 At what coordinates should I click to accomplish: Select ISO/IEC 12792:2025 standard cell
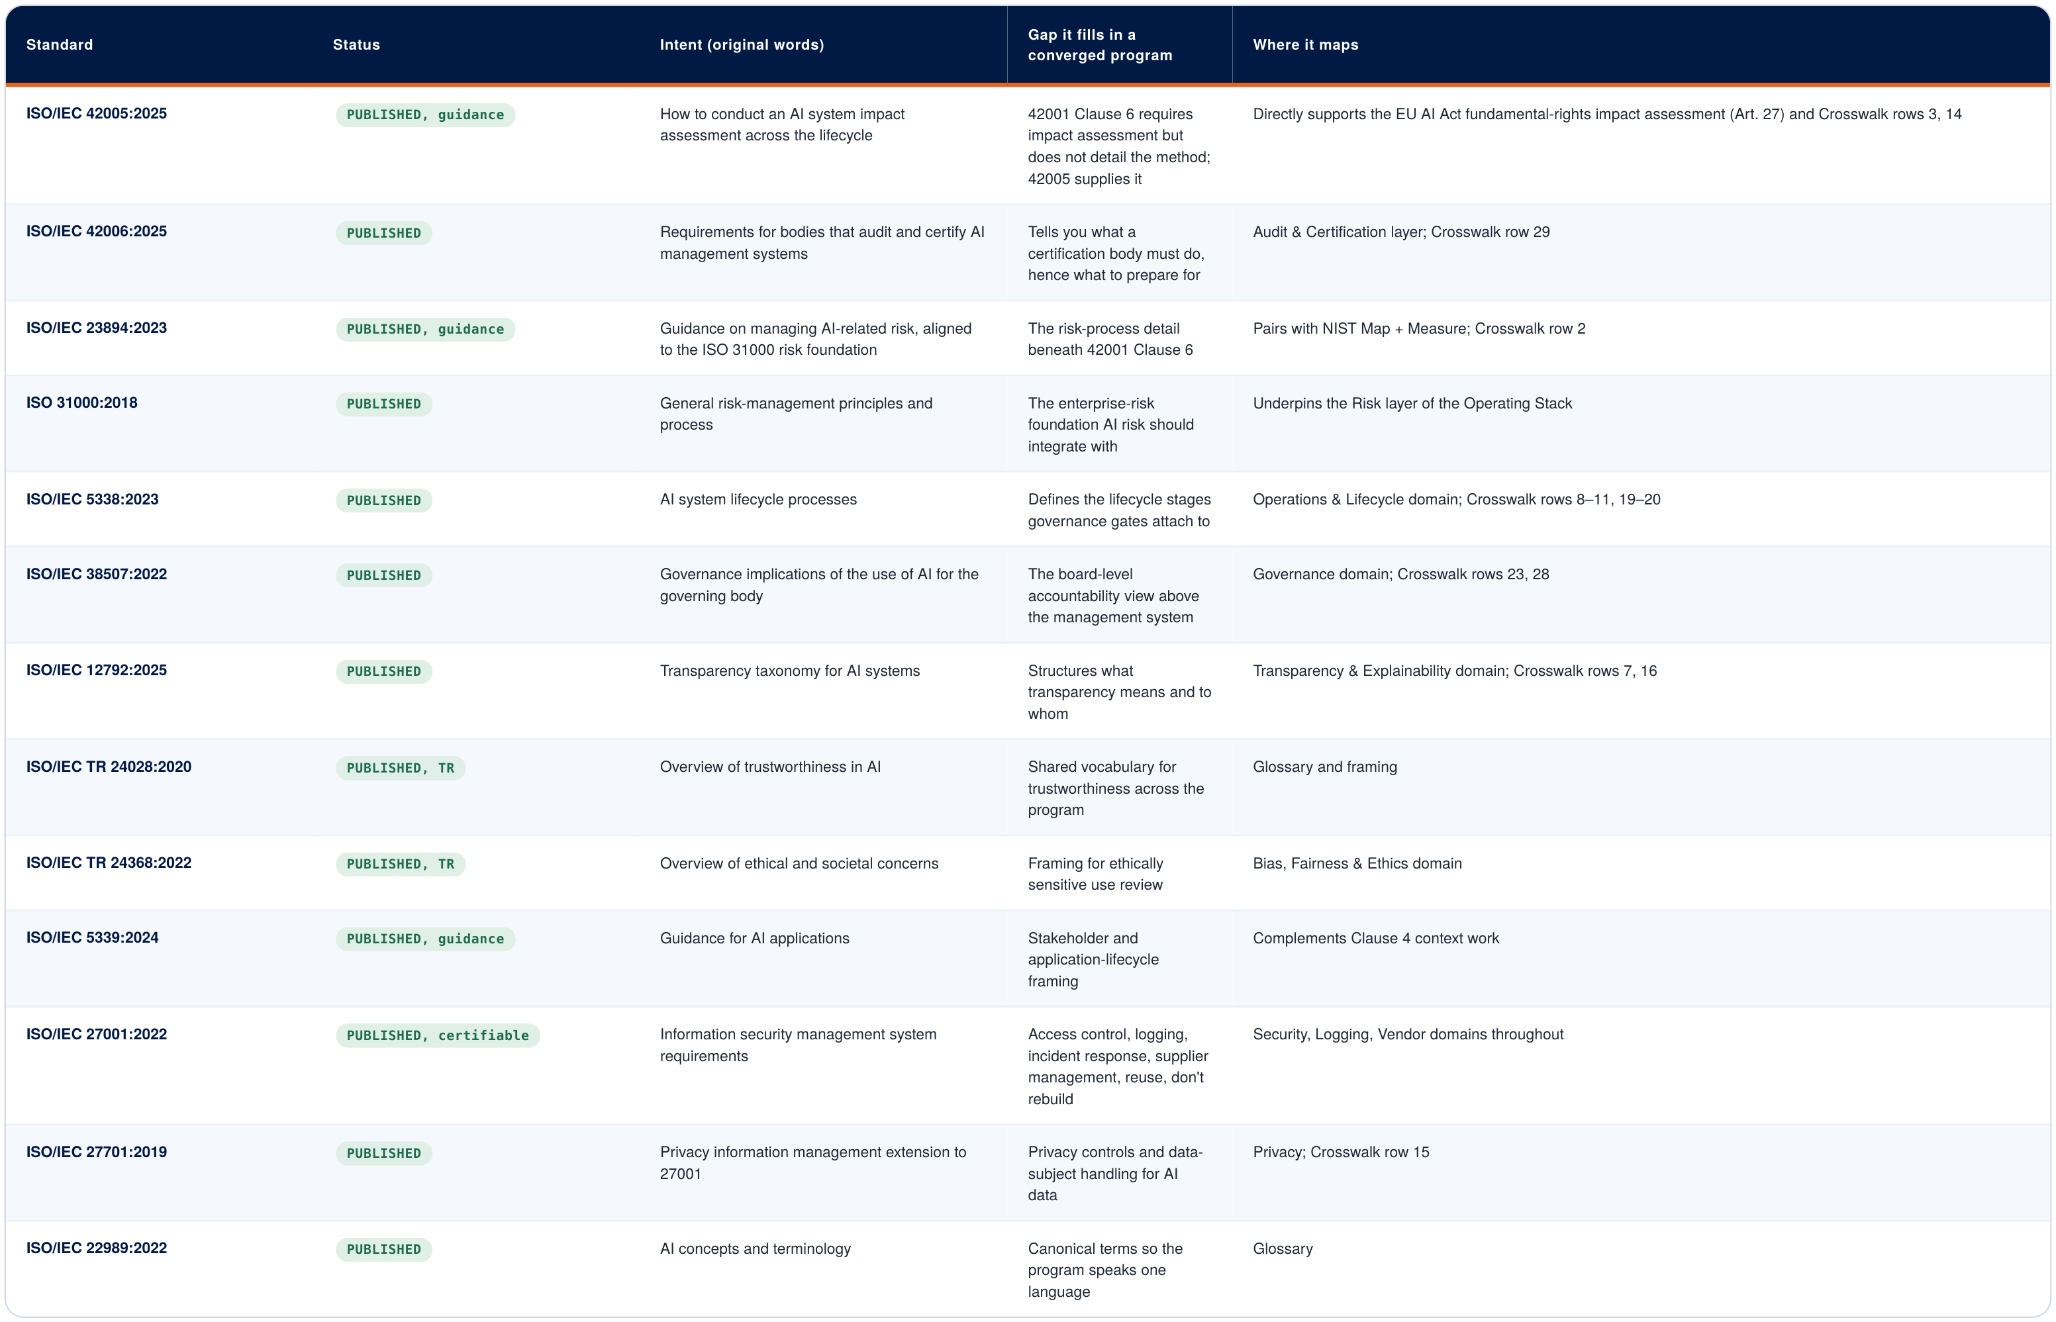(96, 669)
